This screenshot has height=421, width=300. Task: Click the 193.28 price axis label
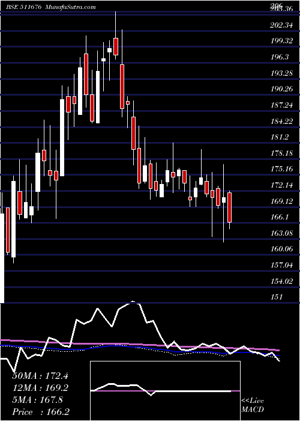tap(281, 73)
